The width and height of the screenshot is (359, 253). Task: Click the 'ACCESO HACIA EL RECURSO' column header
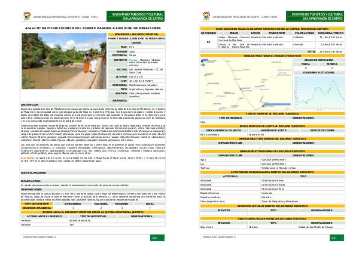(x=44, y=216)
